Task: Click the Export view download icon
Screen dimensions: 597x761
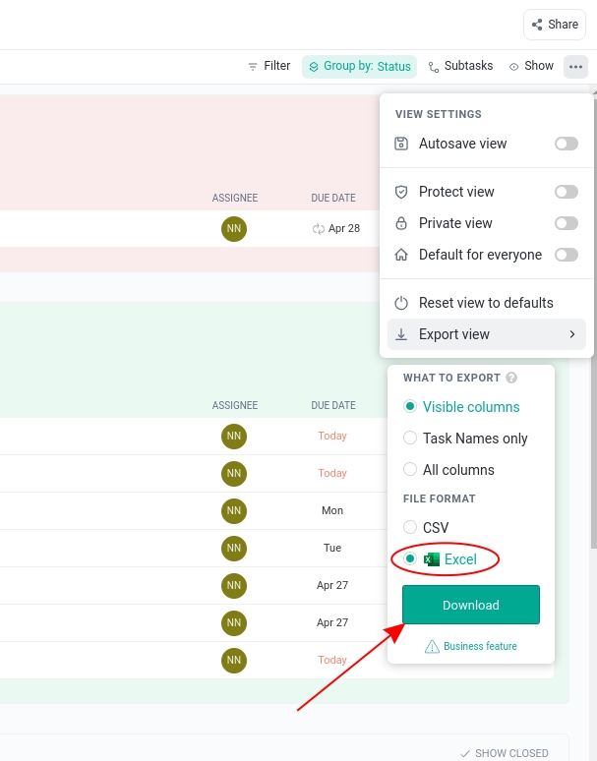Action: click(401, 334)
